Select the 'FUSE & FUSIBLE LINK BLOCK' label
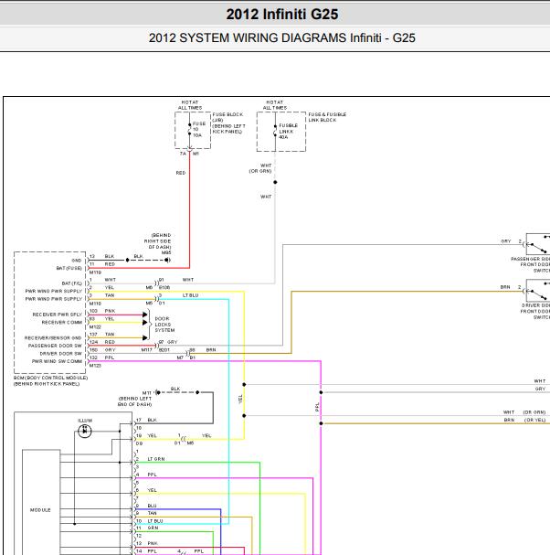The width and height of the screenshot is (550, 555). coord(327,117)
